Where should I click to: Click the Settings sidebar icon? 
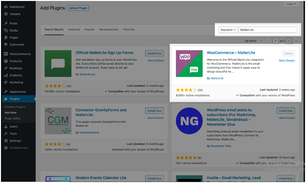click(6, 141)
